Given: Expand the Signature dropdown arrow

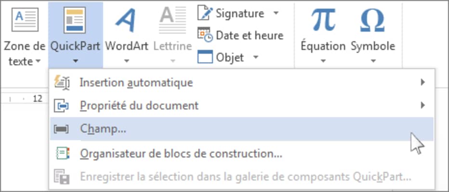Looking at the screenshot, I should (276, 13).
